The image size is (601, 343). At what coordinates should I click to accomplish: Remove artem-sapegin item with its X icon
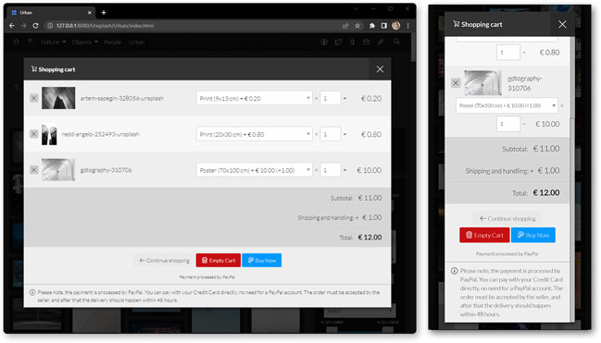point(33,98)
